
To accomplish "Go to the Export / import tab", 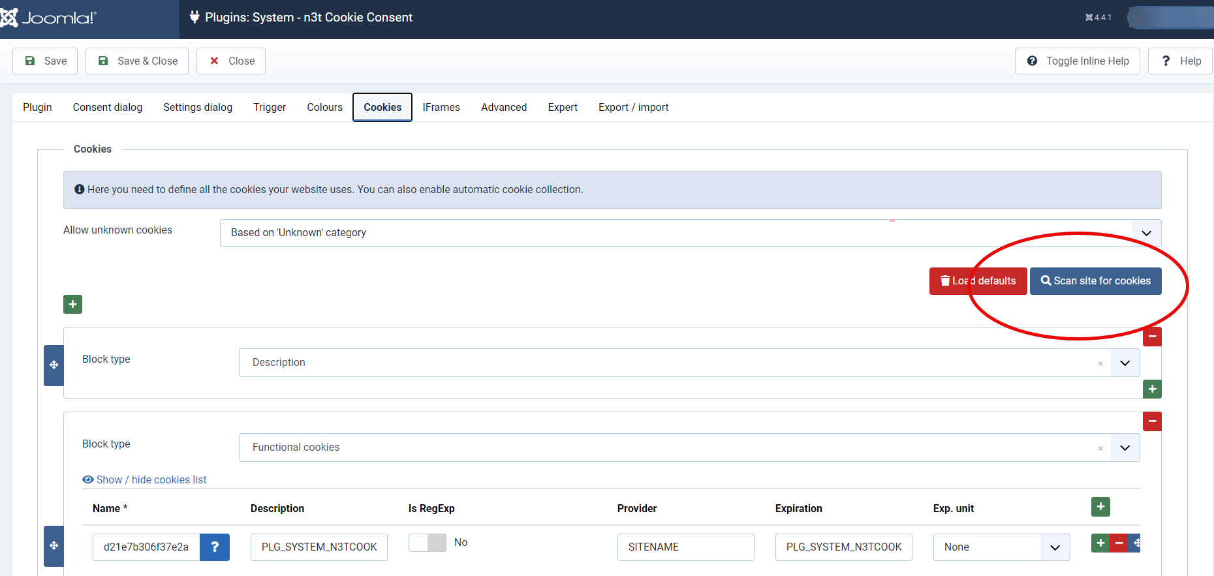I will point(634,107).
